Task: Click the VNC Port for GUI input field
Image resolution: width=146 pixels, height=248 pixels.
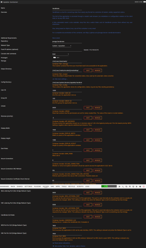Action: (67, 233)
